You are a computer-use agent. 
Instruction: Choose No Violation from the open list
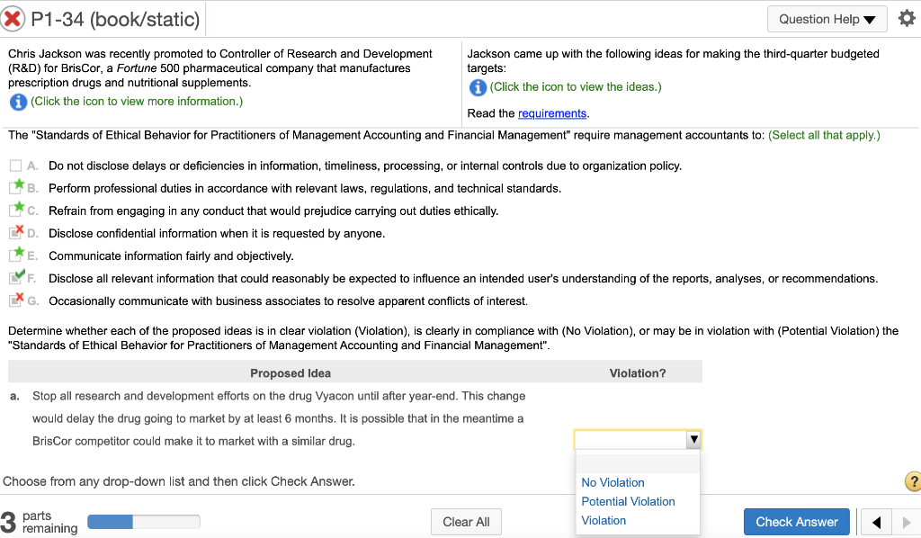[613, 482]
